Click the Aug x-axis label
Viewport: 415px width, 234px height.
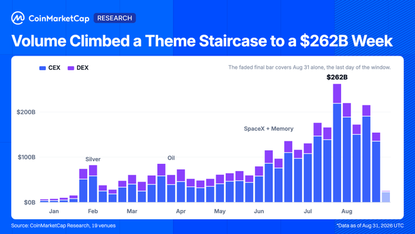[347, 211]
